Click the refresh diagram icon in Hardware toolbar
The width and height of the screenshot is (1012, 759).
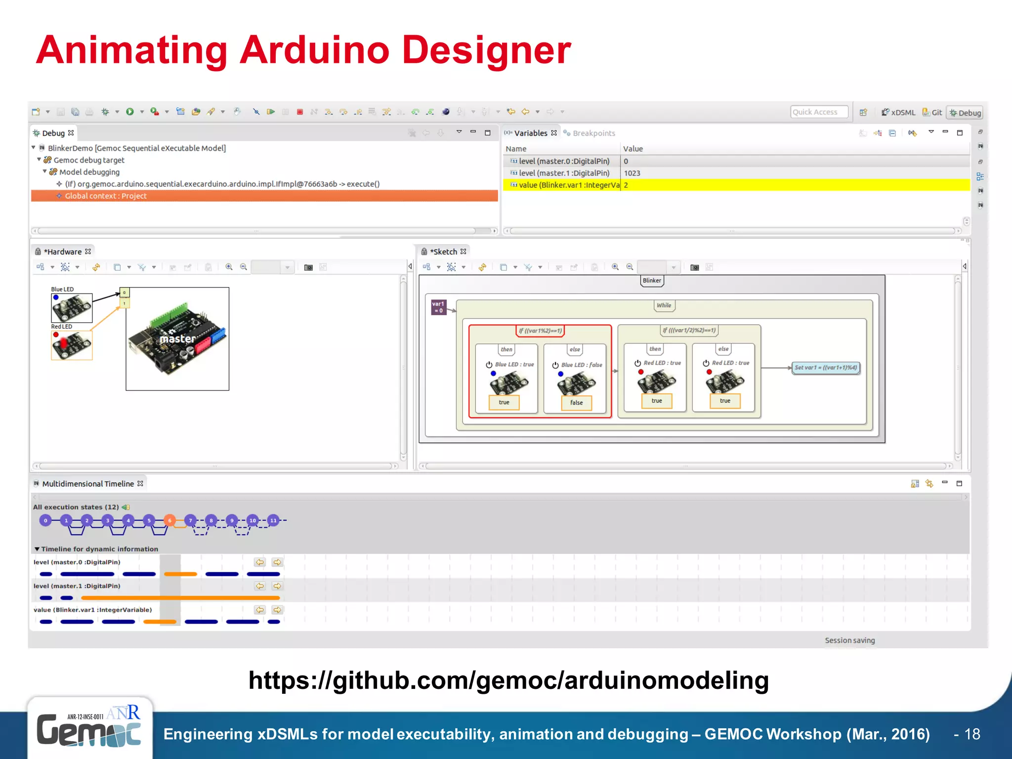(x=96, y=267)
